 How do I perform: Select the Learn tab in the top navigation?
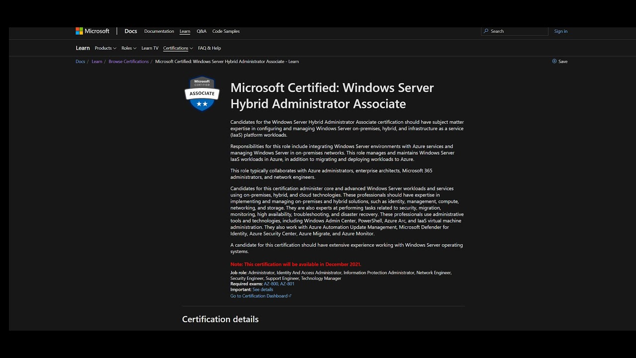click(185, 31)
